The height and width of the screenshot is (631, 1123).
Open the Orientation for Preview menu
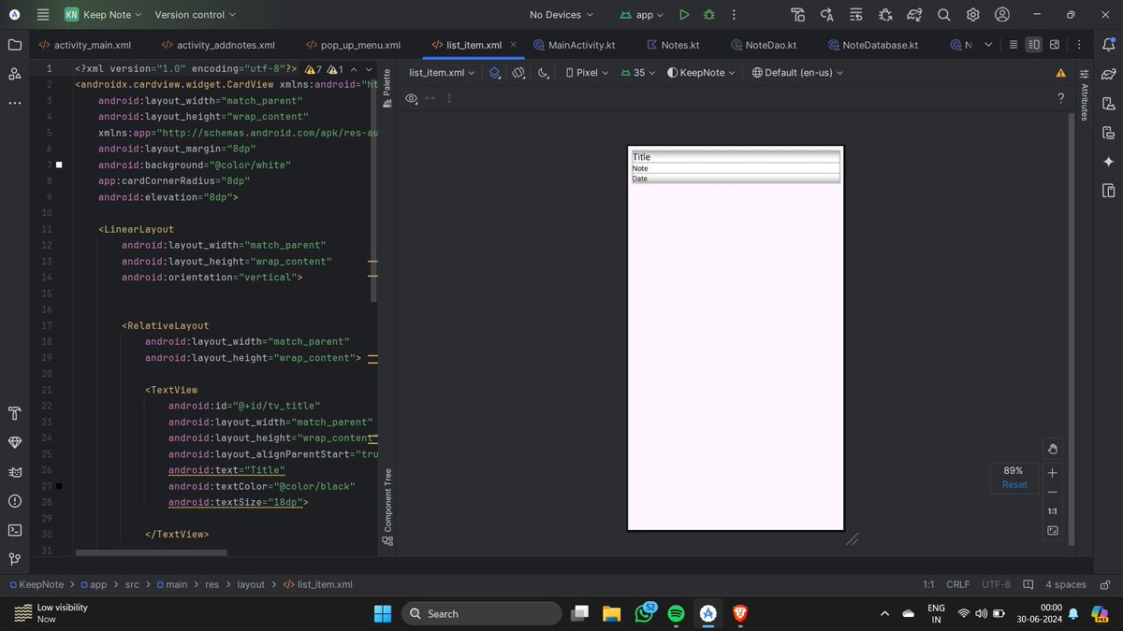point(518,72)
